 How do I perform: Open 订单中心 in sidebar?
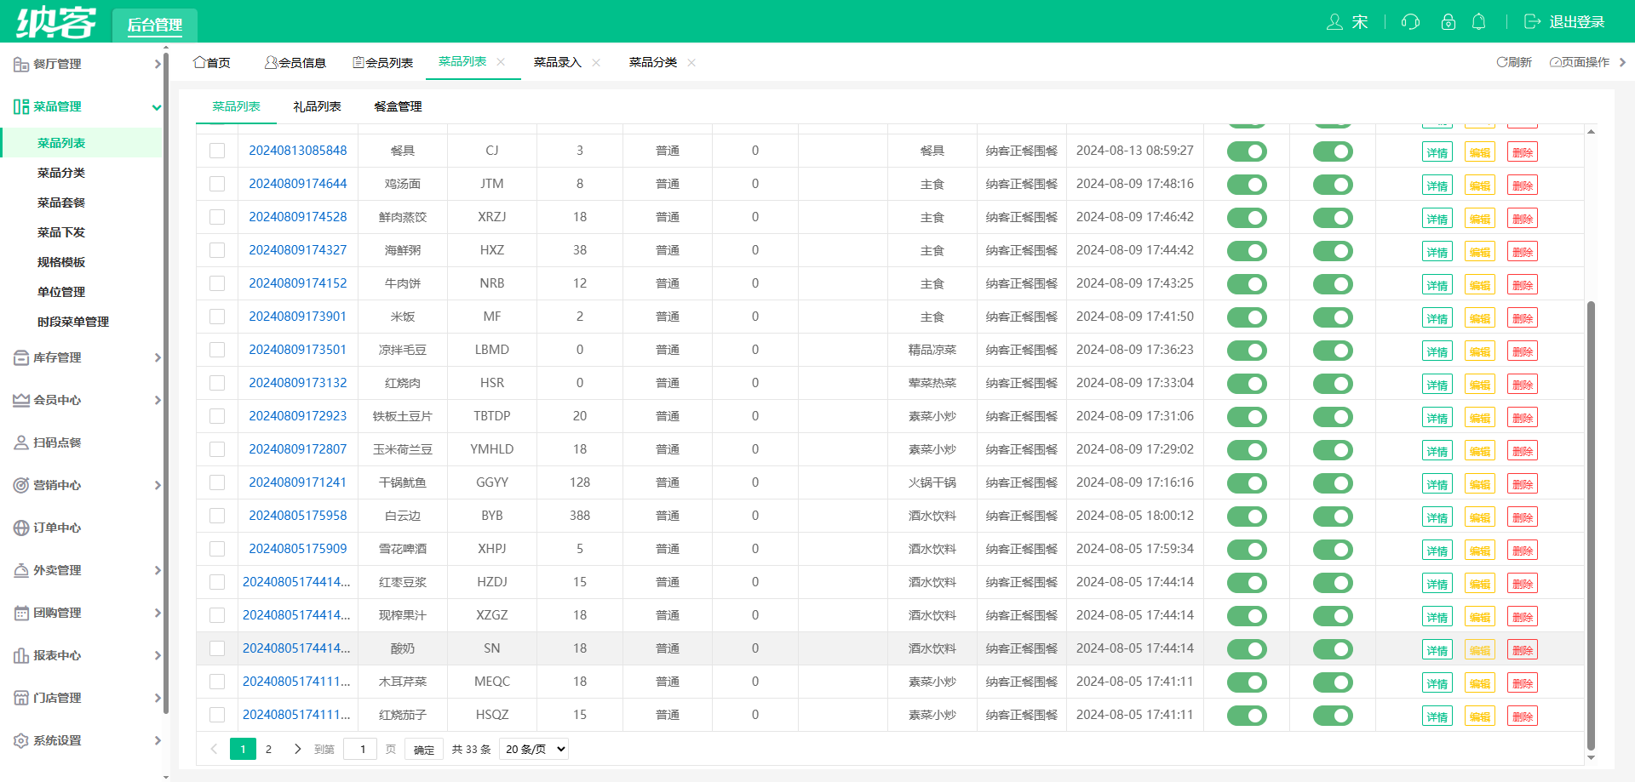click(x=59, y=528)
